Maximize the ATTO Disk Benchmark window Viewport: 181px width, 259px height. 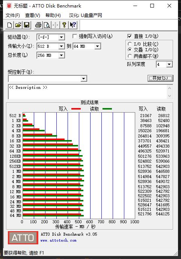pos(152,6)
